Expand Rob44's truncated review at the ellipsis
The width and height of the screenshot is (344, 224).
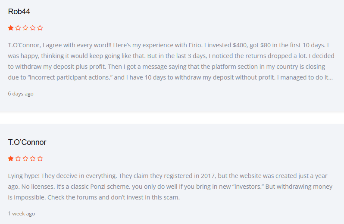(x=331, y=78)
